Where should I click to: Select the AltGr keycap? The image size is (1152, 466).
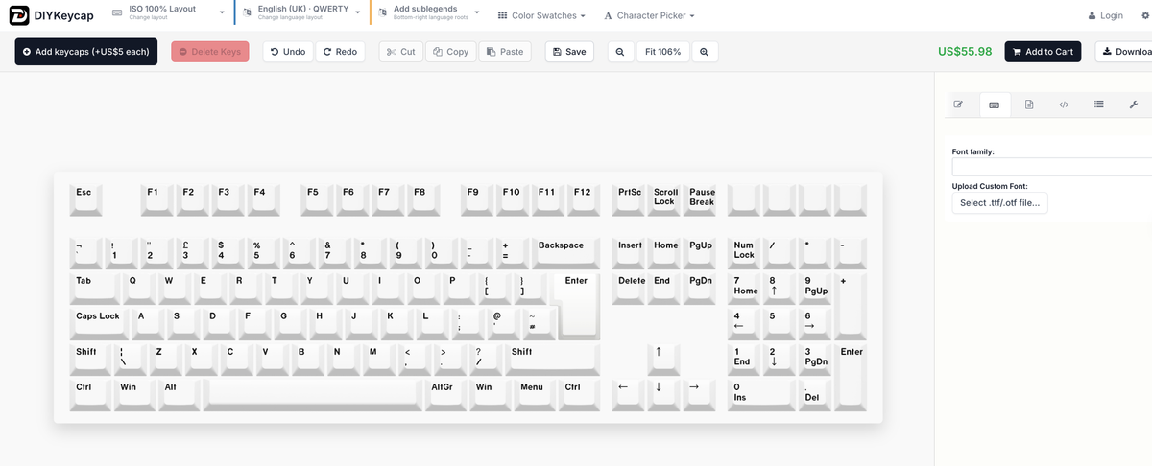pos(444,395)
